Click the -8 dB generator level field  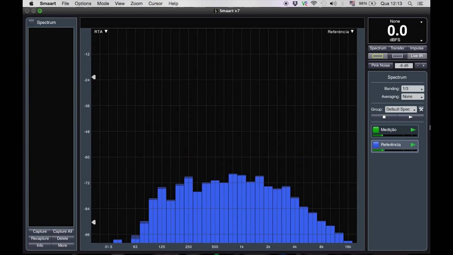coord(404,66)
